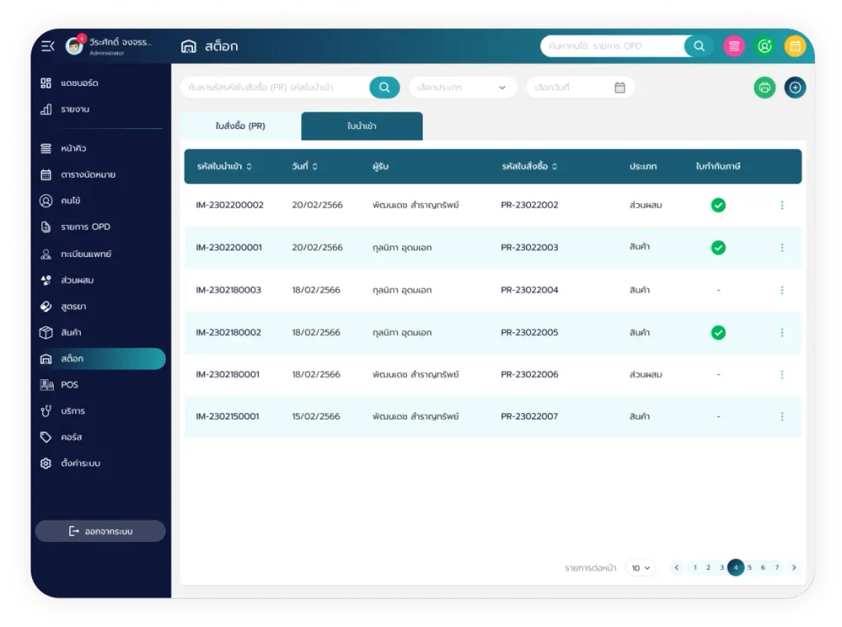This screenshot has width=842, height=627.
Task: Click the green user-add icon in header
Action: click(764, 46)
